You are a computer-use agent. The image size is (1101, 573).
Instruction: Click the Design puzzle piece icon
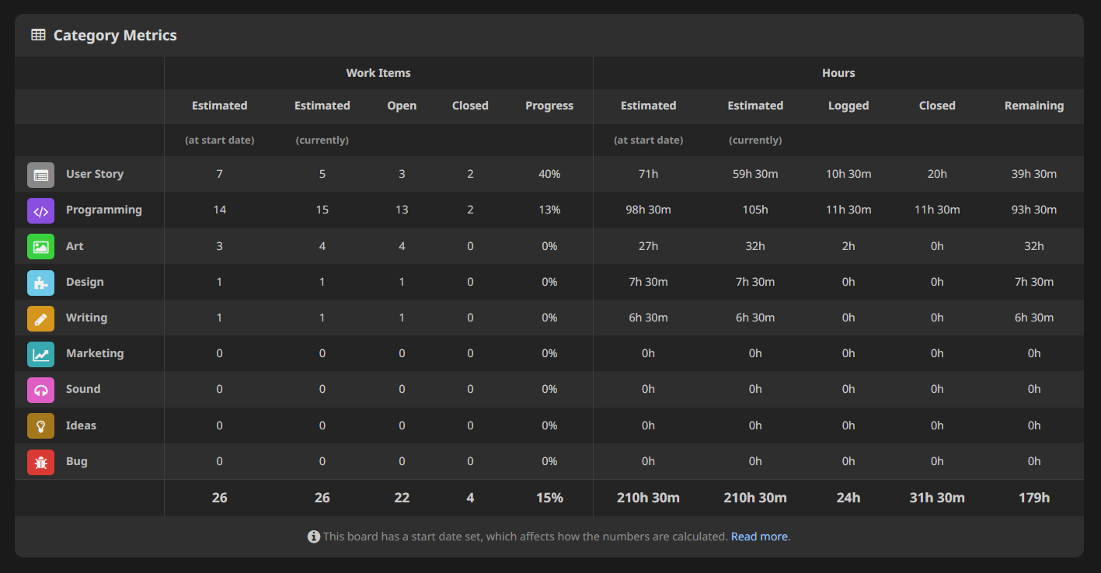40,282
